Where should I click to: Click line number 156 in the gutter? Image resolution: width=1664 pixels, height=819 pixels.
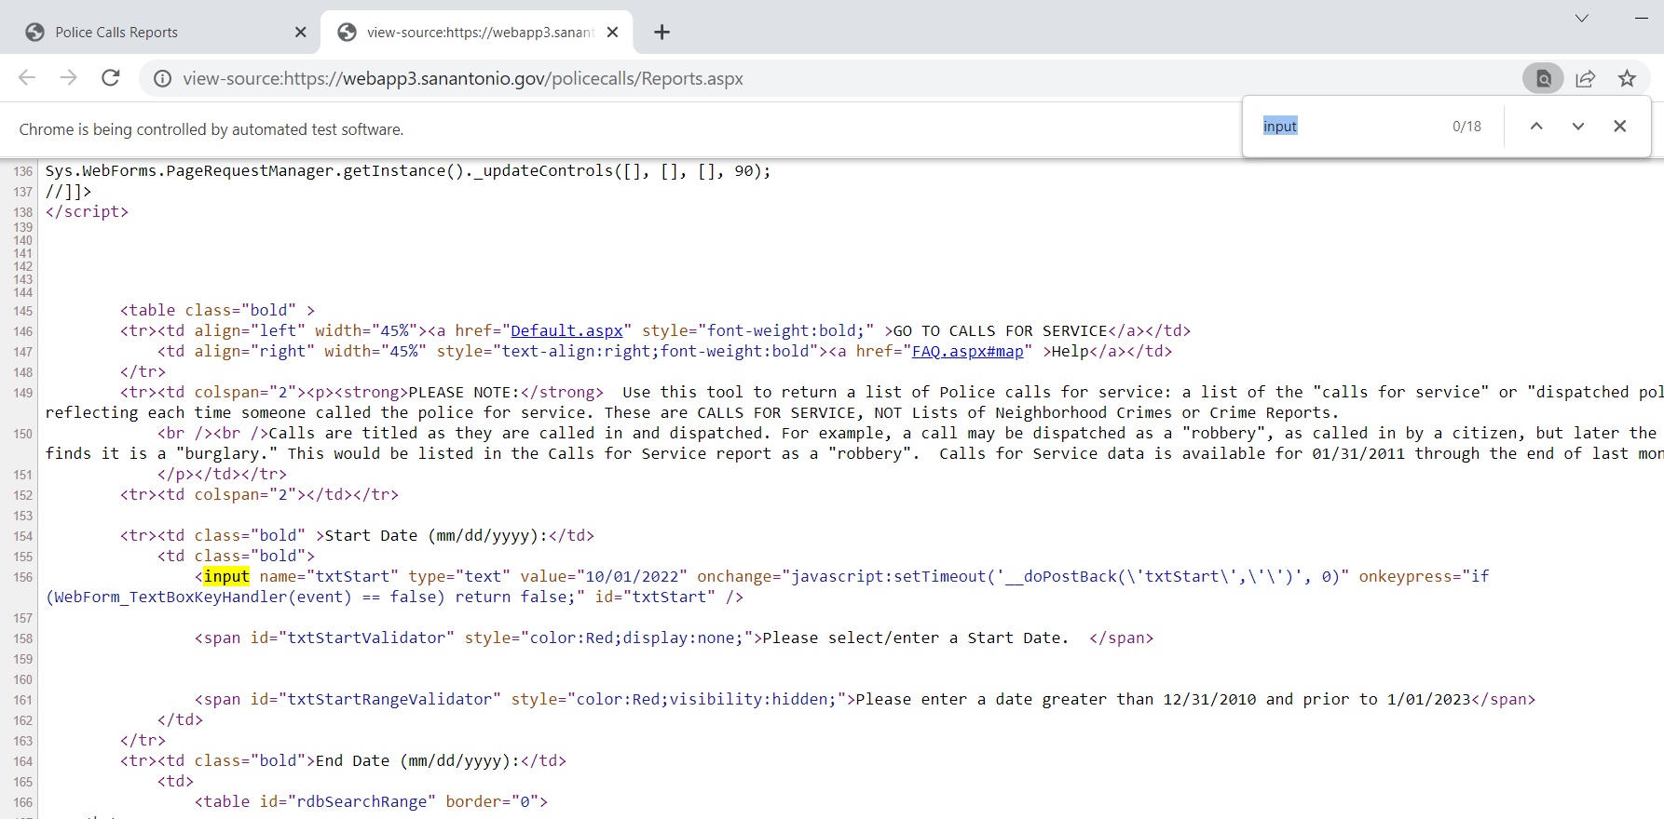tap(22, 577)
